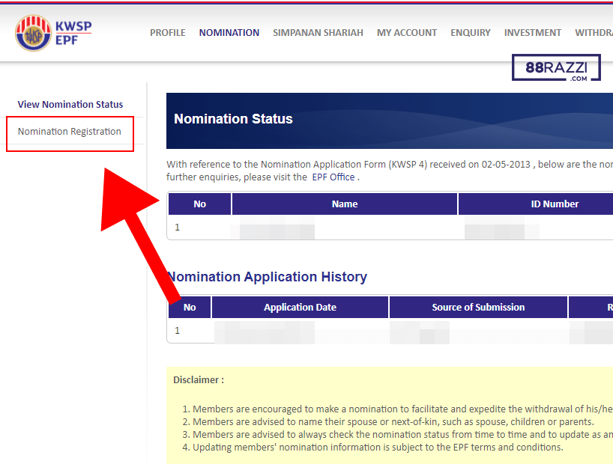
Task: Select row 1 in the Nomination Status table
Action: pos(178,228)
